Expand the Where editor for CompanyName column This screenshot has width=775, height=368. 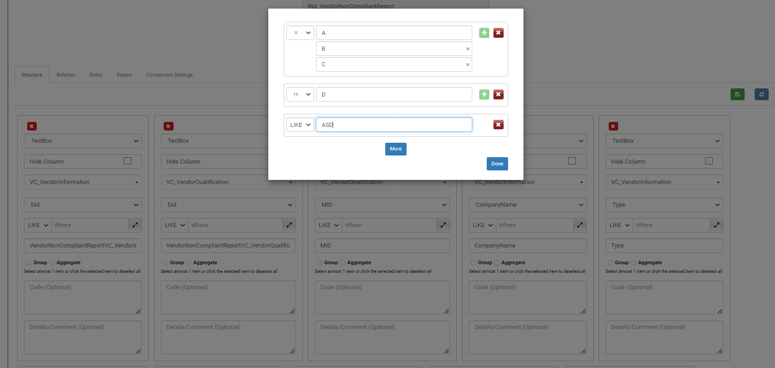tap(580, 225)
